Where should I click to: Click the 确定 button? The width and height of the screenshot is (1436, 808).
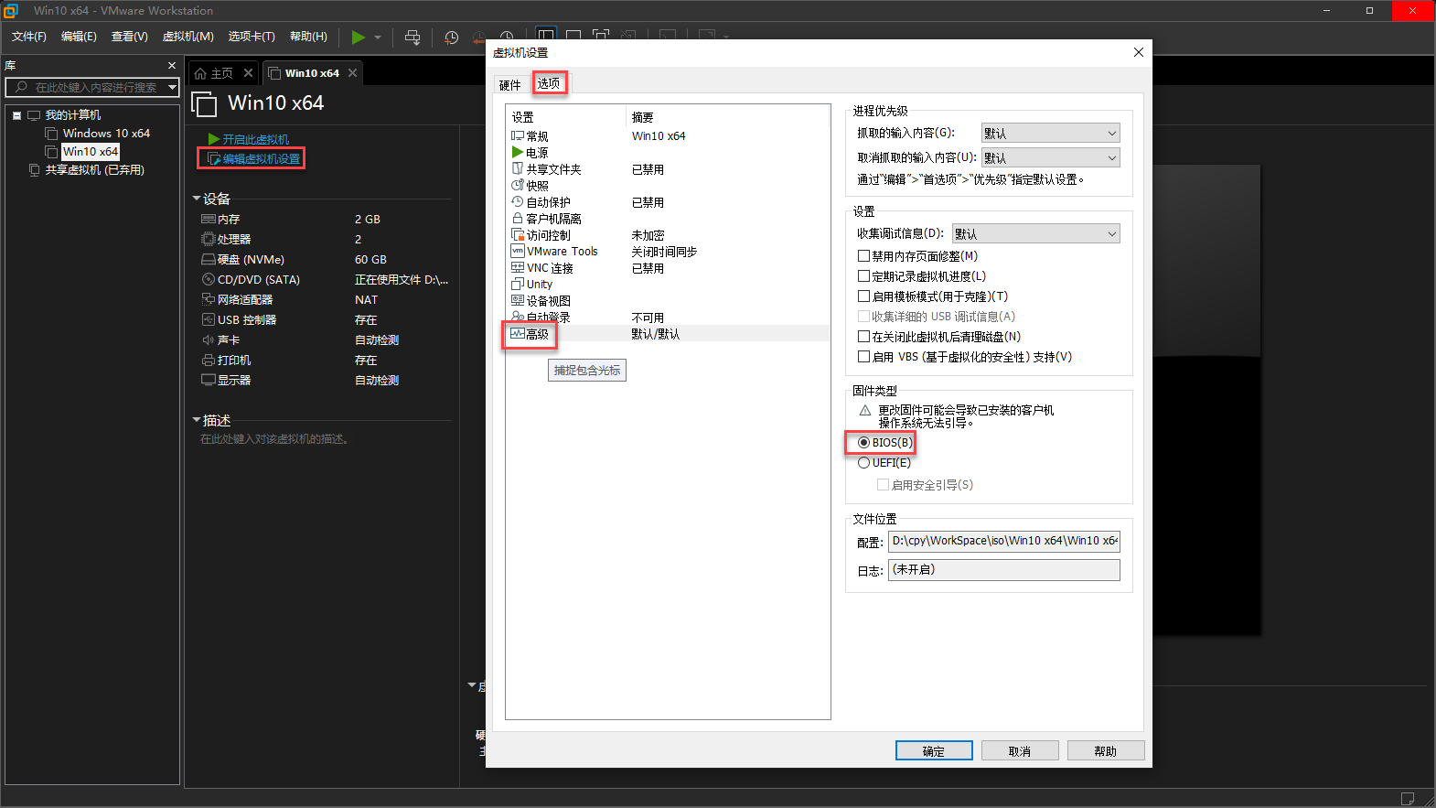click(934, 751)
